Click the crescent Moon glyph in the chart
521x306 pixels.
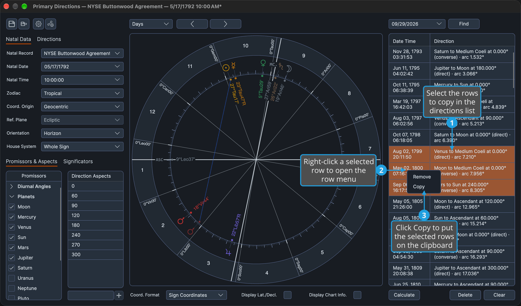click(x=289, y=69)
